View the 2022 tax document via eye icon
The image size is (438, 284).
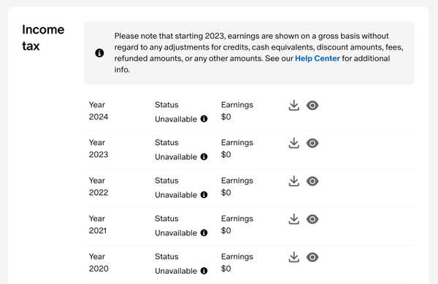312,181
